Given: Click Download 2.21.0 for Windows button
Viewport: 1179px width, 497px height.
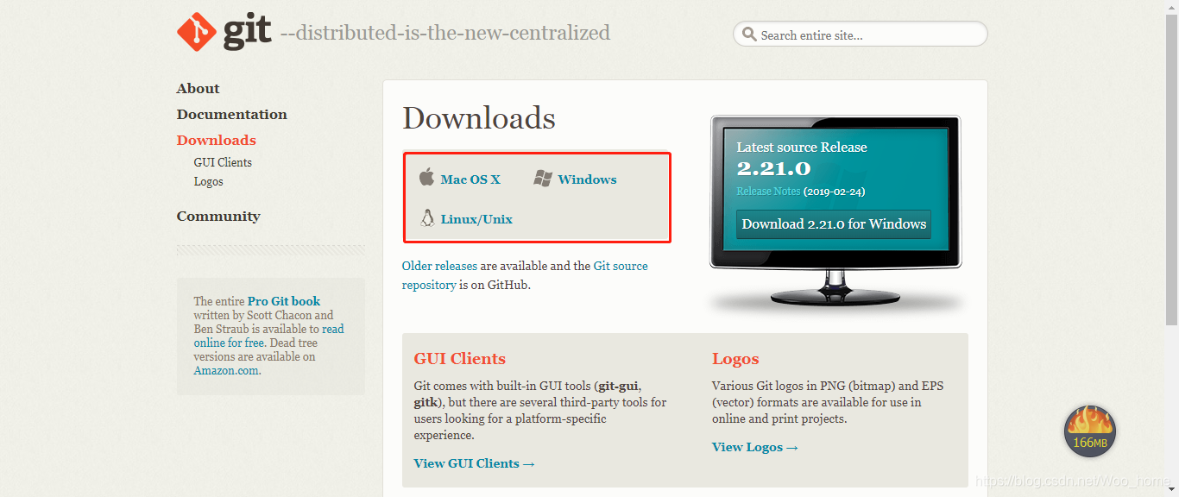Looking at the screenshot, I should [834, 223].
